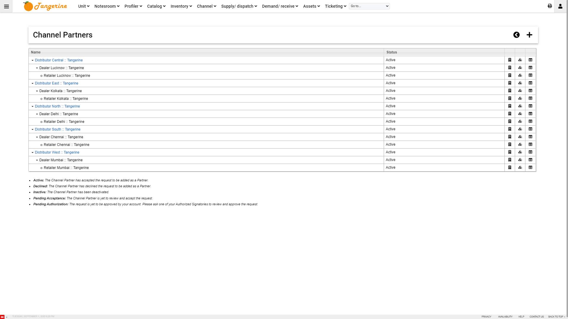Open the Channel menu
The height and width of the screenshot is (319, 568).
click(206, 6)
